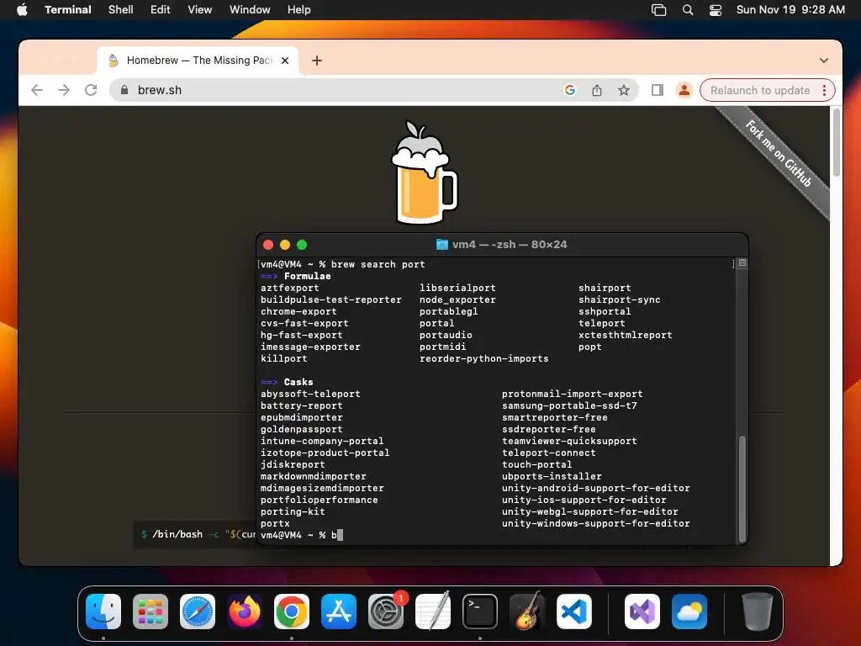
Task: Open Google Chrome in the dock
Action: (x=292, y=612)
